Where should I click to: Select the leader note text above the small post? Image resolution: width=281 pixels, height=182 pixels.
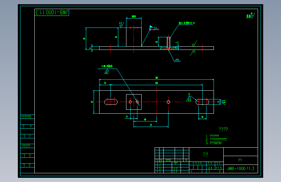[187, 23]
